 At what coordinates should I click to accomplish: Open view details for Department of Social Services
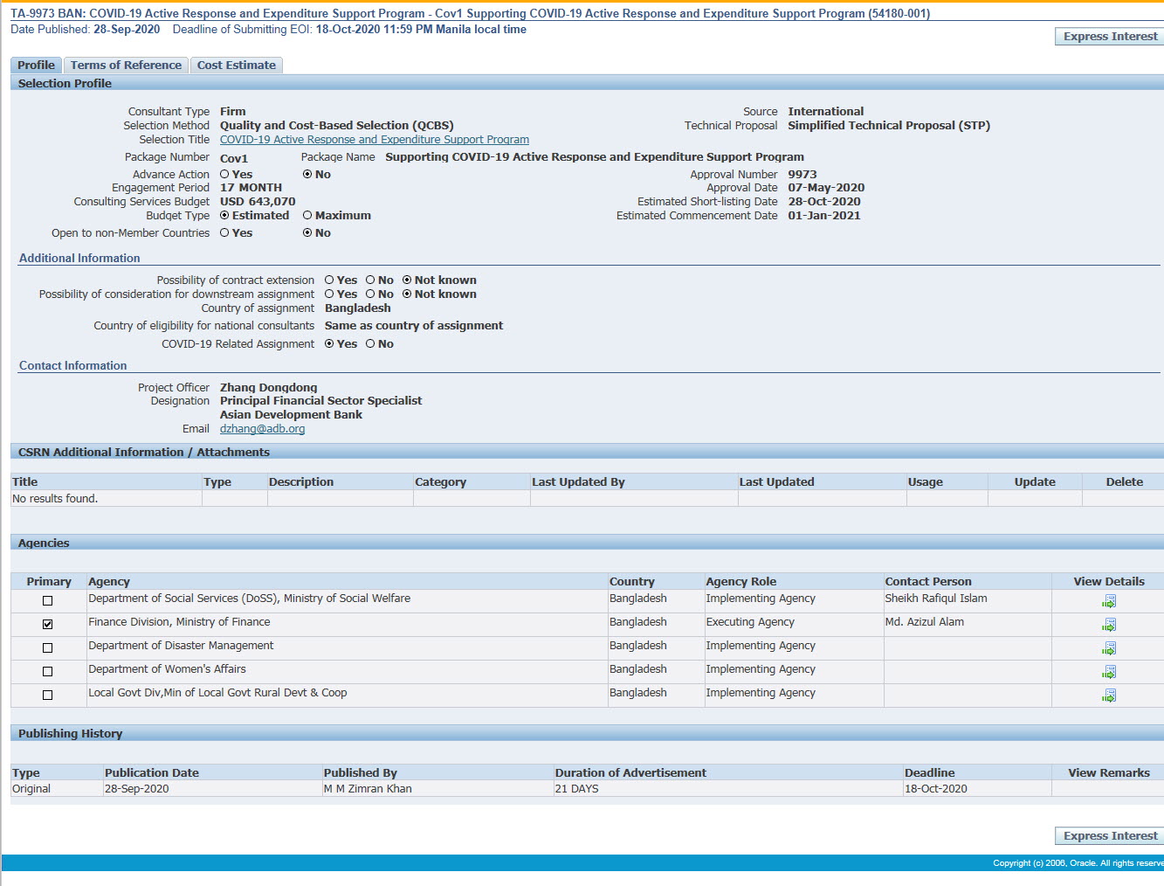[x=1108, y=601]
